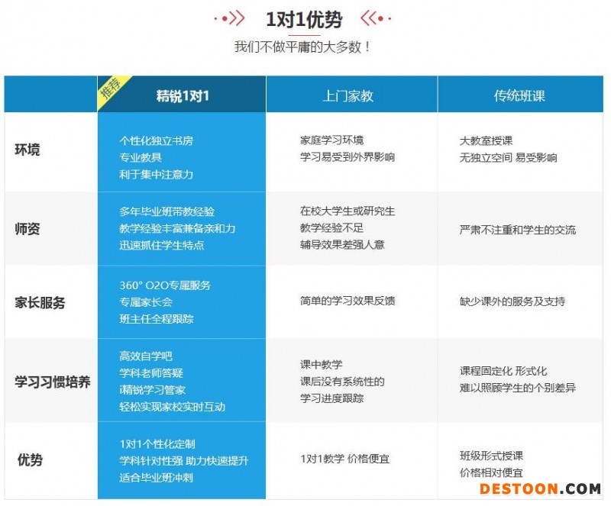Click the red arrow decoration left of the title

[x=230, y=19]
